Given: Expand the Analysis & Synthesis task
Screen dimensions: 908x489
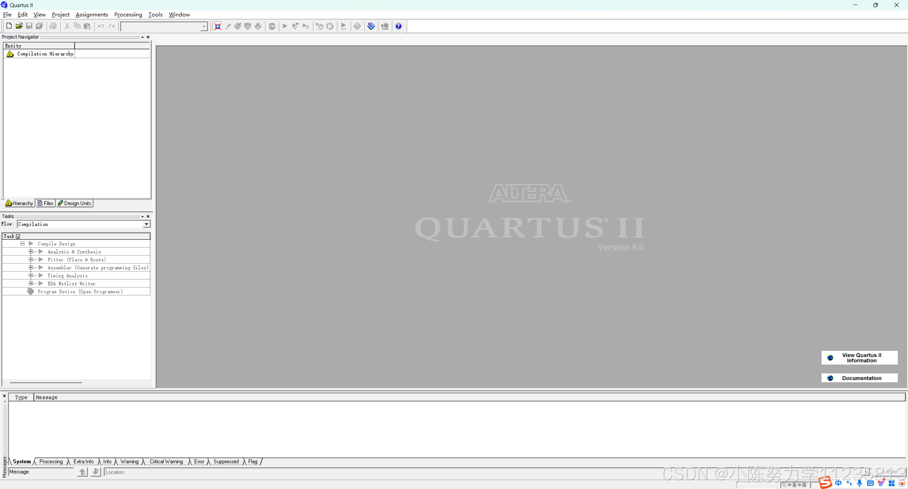Looking at the screenshot, I should [31, 251].
